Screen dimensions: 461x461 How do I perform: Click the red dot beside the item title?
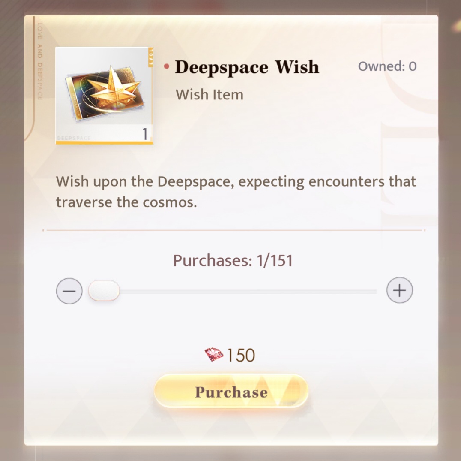[x=167, y=67]
